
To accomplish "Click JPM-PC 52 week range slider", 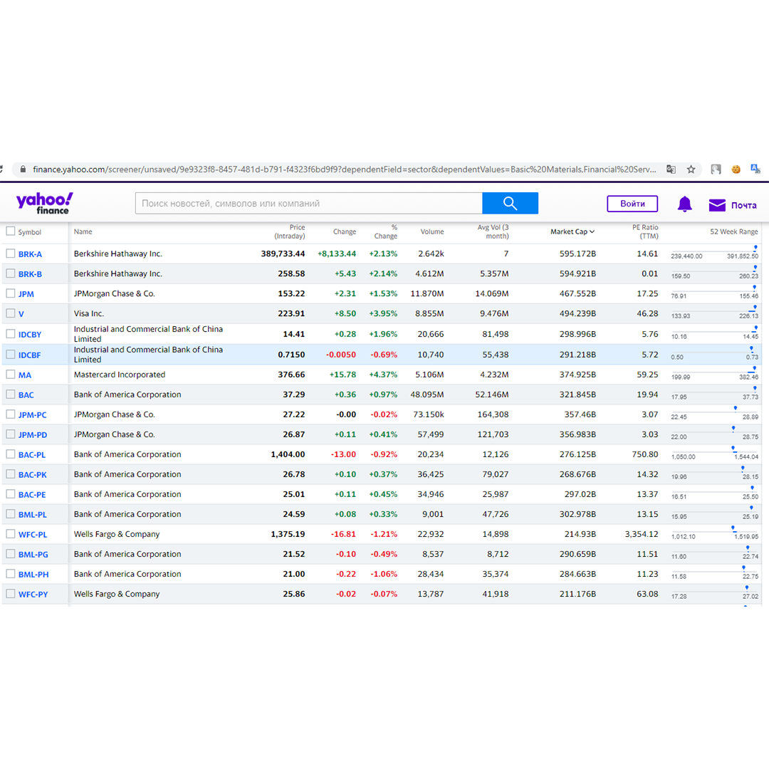I will [x=715, y=414].
